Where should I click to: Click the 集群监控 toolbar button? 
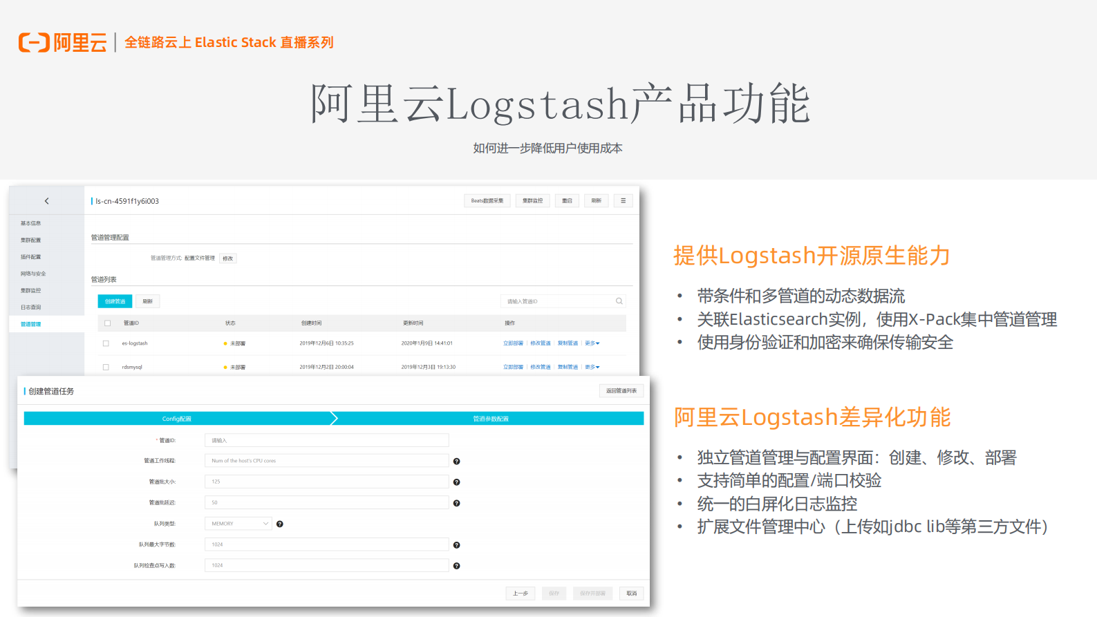coord(532,201)
